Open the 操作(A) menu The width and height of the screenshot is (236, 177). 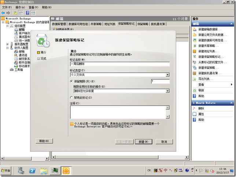click(20, 7)
